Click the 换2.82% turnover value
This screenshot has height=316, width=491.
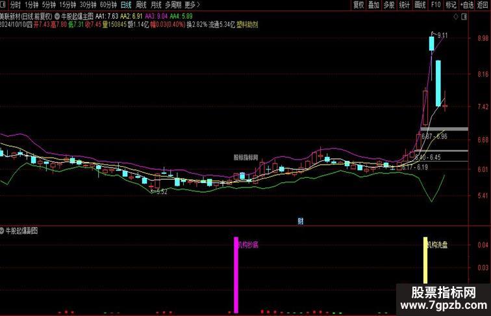(197, 25)
